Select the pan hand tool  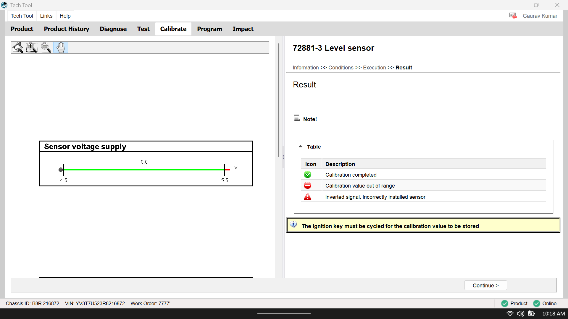[61, 47]
